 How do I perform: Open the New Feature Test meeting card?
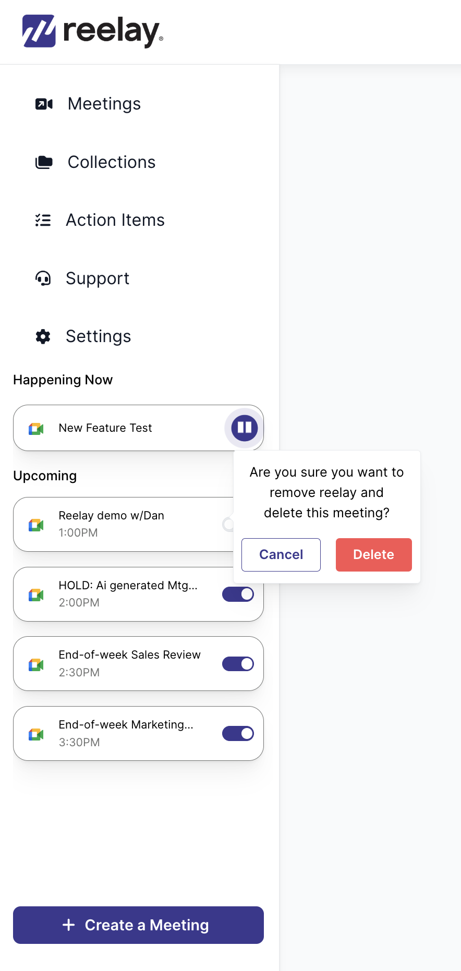click(138, 428)
